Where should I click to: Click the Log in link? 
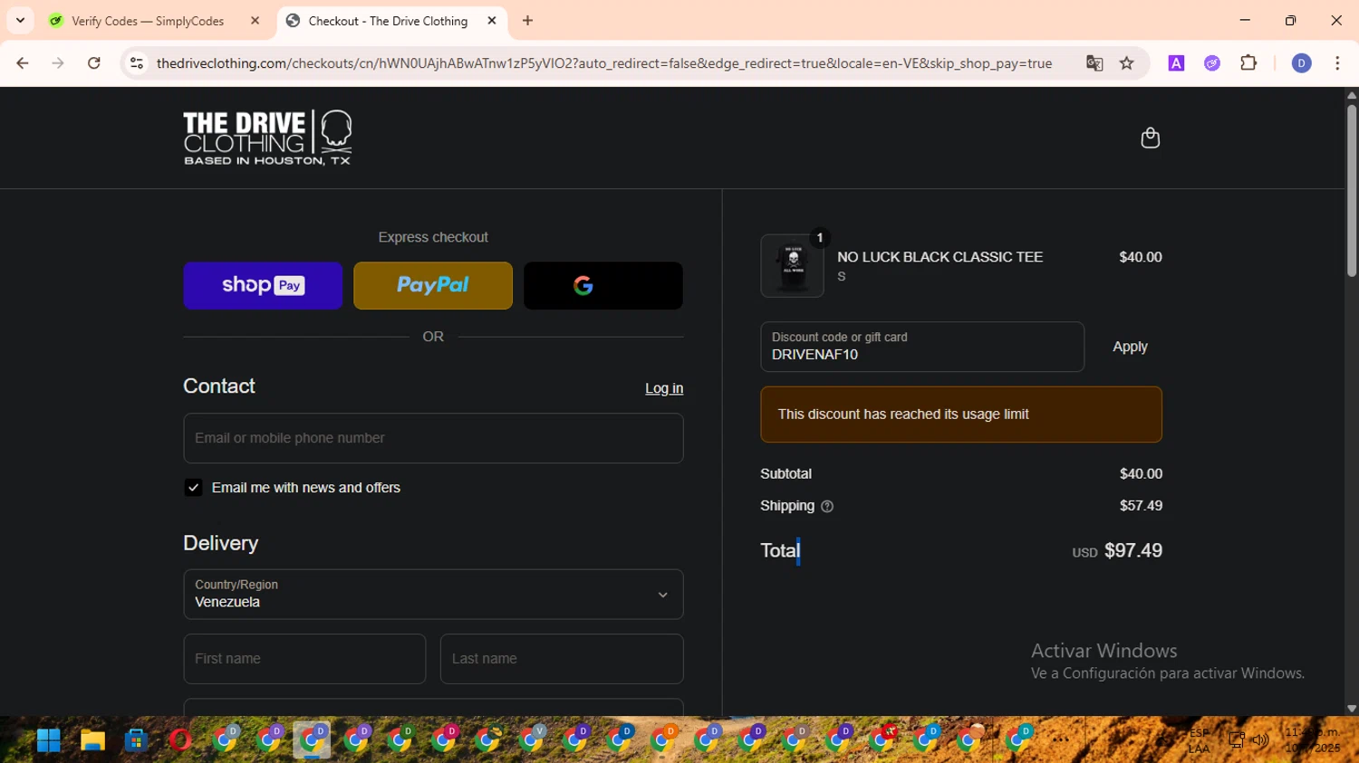point(664,388)
